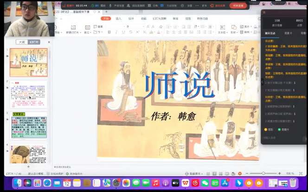Screen dimensions: 308x192
Task: Select the chat interaction (聊天互动) tab
Action: click(x=270, y=33)
